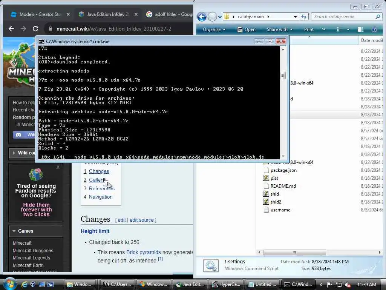Open Explorer help button
386x290 pixels.
click(x=374, y=29)
